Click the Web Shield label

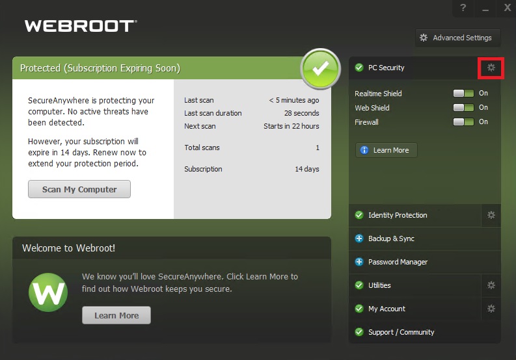372,108
